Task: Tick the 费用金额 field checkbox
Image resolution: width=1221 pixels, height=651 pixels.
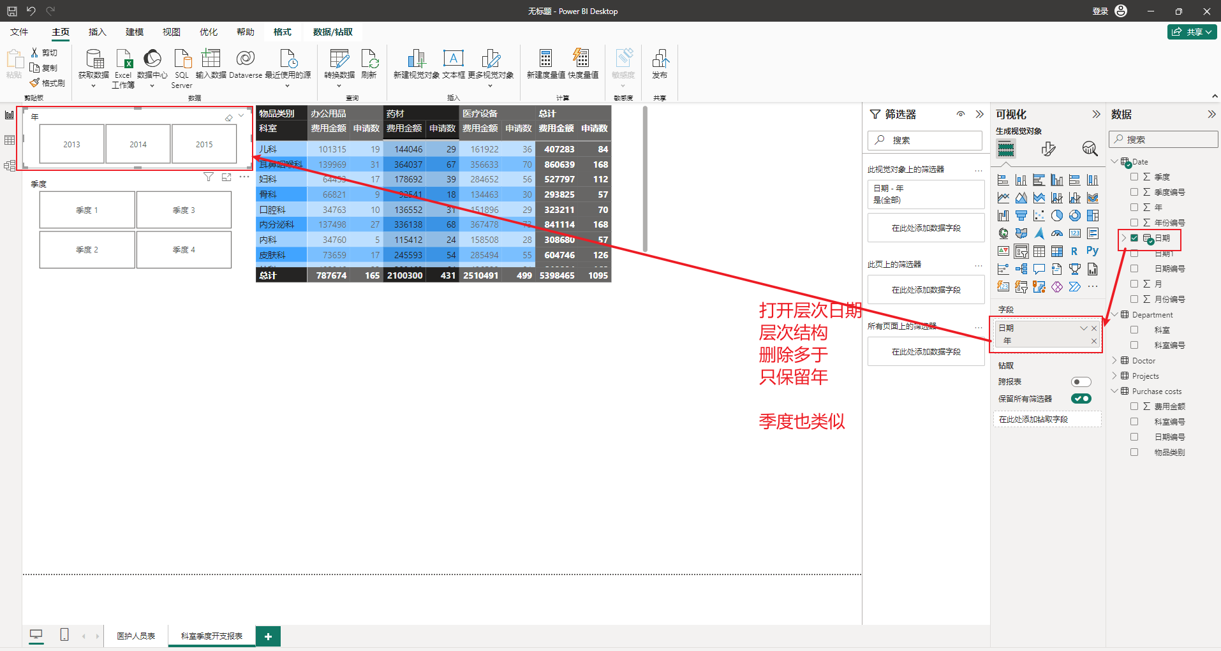Action: click(x=1134, y=406)
